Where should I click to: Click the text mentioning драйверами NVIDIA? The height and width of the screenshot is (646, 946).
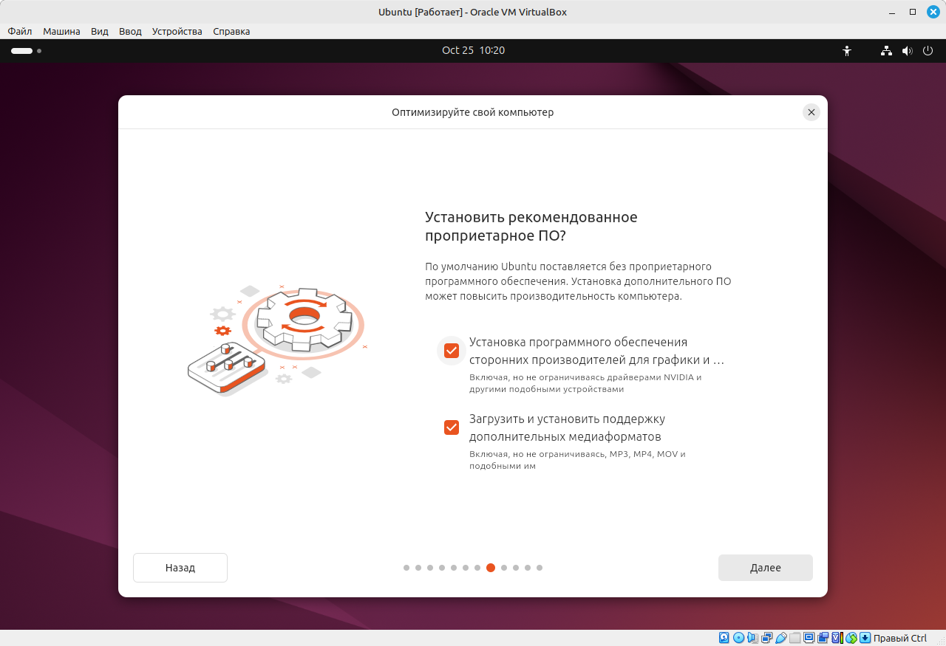pos(585,383)
